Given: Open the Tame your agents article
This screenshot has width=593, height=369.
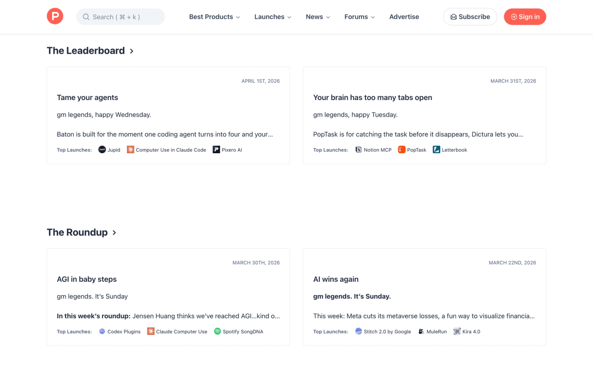Looking at the screenshot, I should (x=87, y=97).
